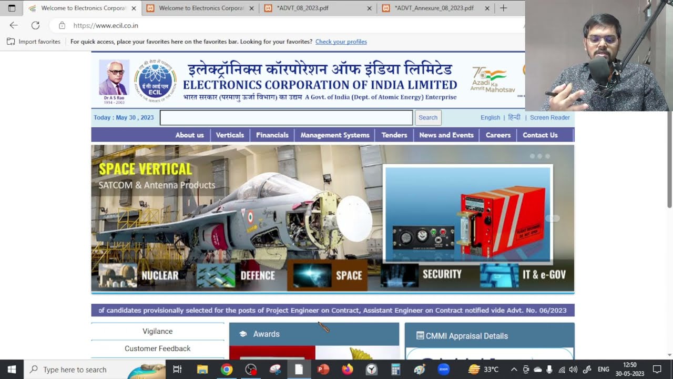The width and height of the screenshot is (673, 379).
Task: Open the Vigilance link
Action: 158,331
